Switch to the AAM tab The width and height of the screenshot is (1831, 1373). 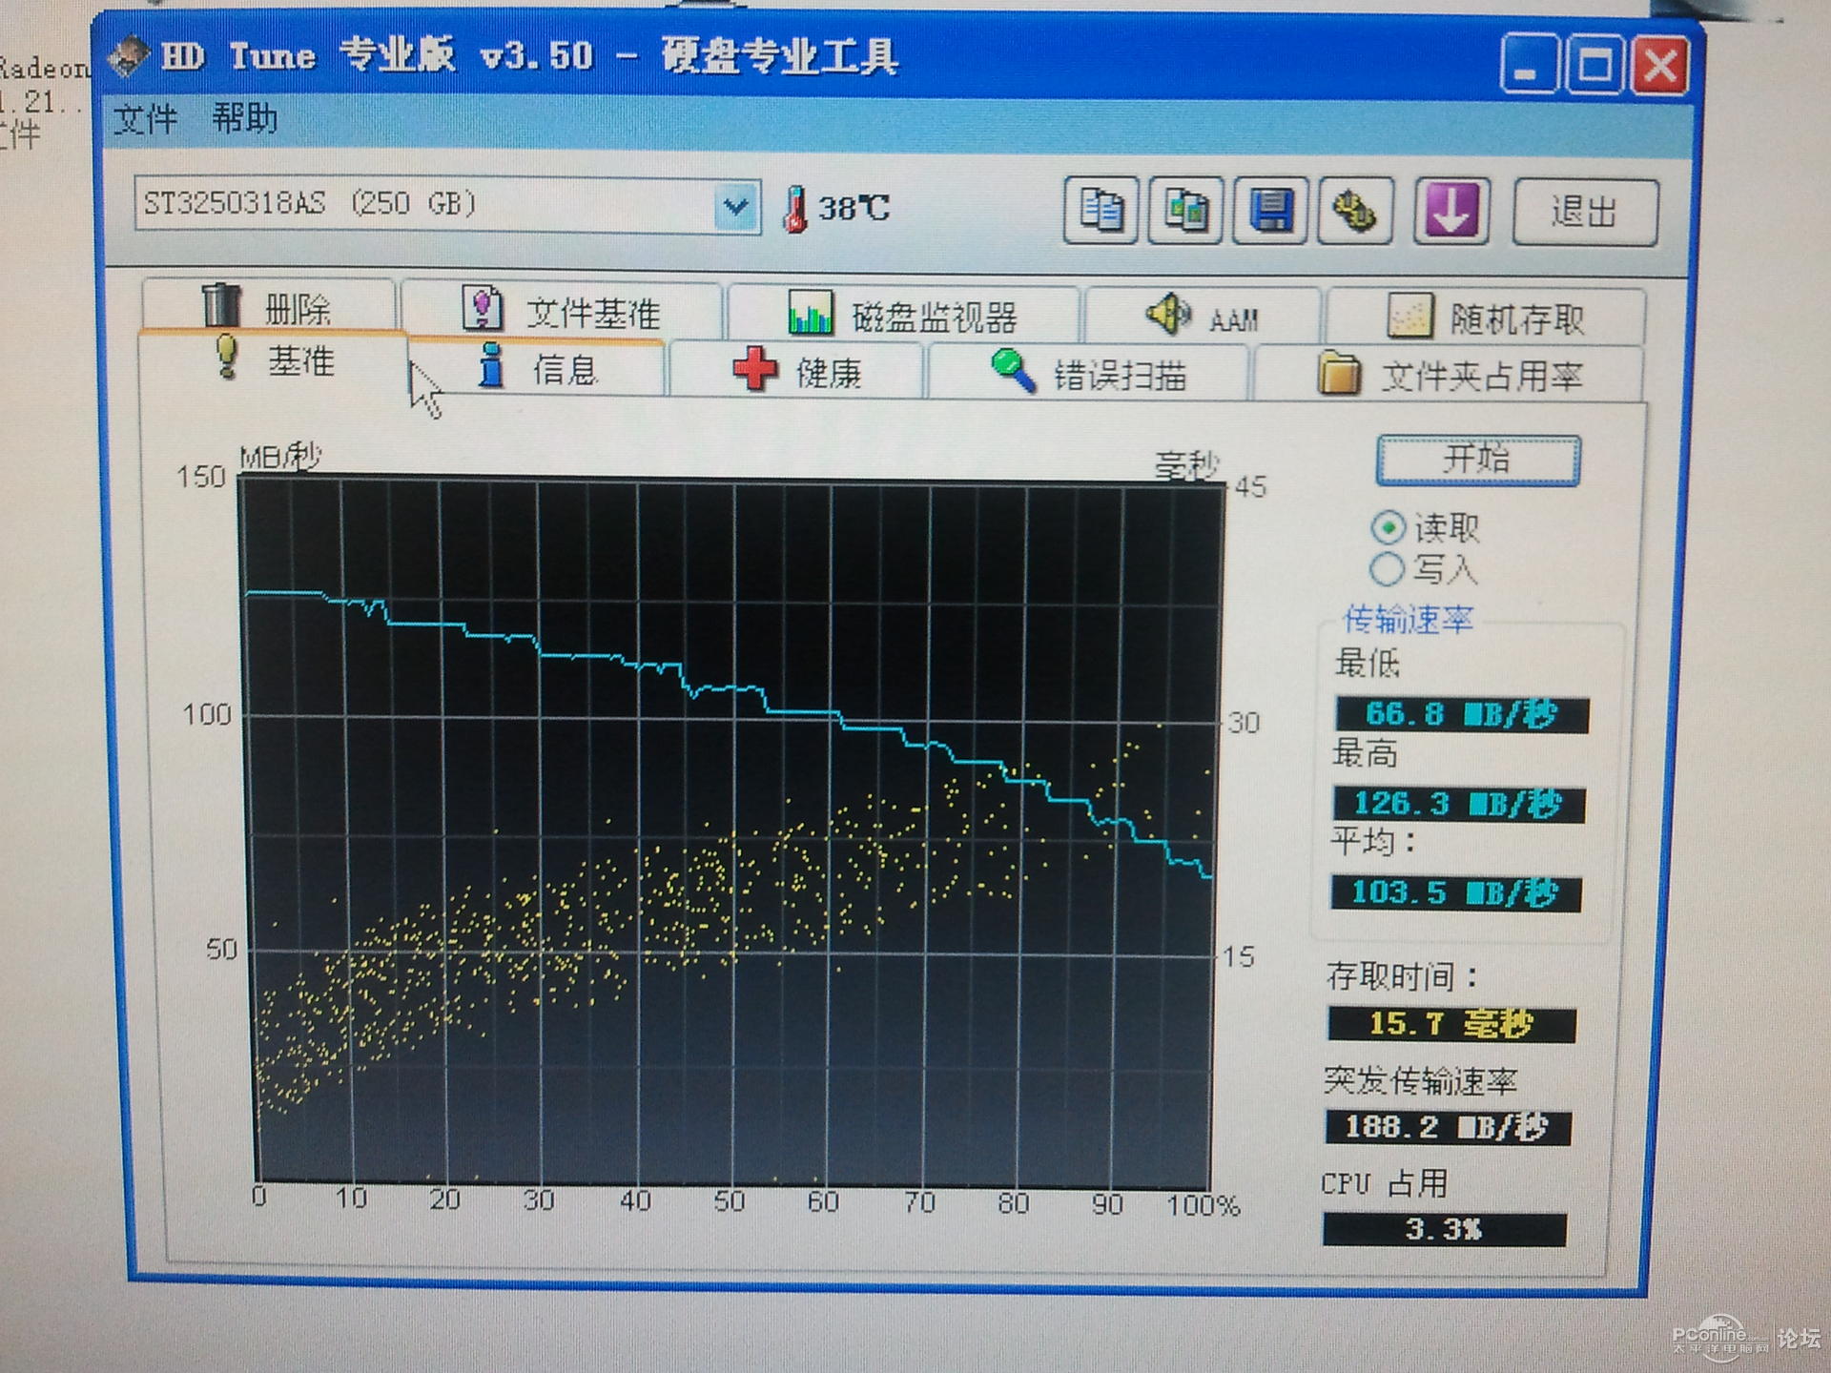(x=1203, y=316)
